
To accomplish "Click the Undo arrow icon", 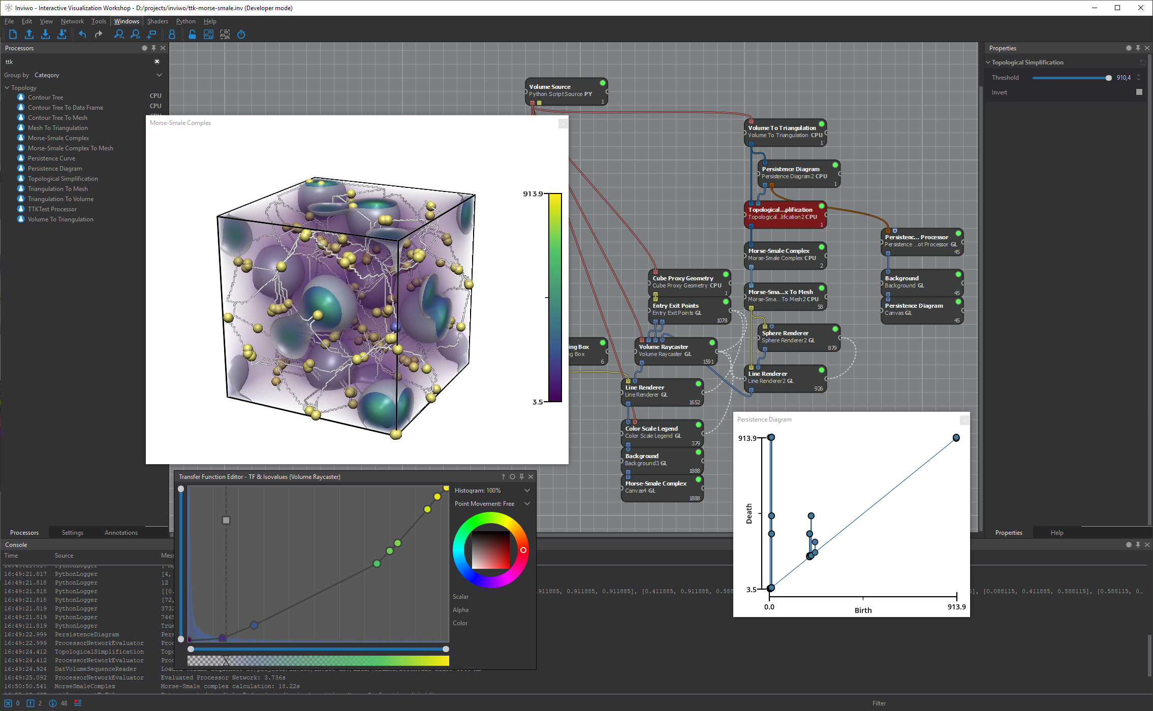I will click(82, 35).
